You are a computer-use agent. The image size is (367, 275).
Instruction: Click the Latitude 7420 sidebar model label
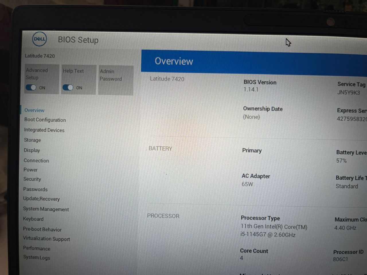[x=40, y=56]
